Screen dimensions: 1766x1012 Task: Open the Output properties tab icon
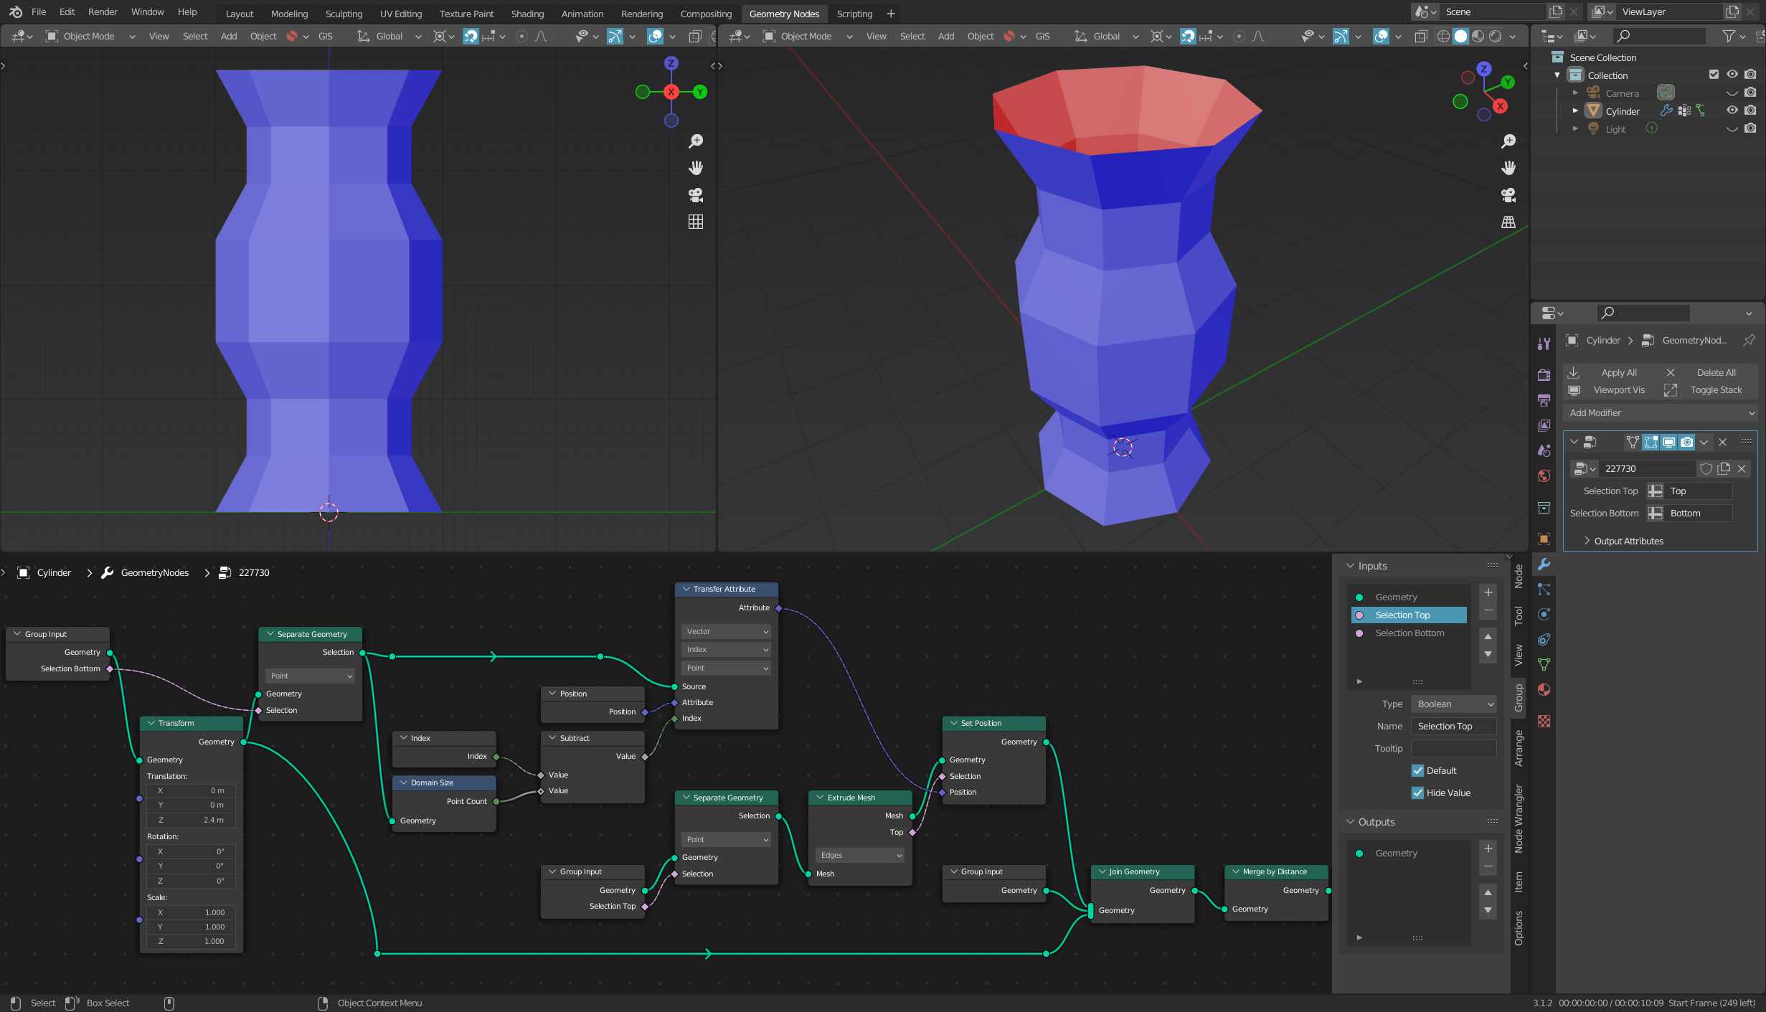click(x=1544, y=399)
